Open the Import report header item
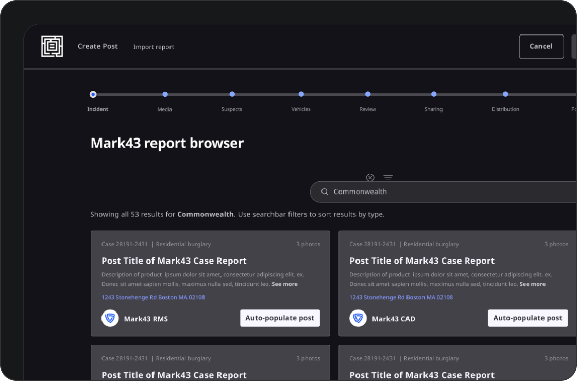 (154, 47)
